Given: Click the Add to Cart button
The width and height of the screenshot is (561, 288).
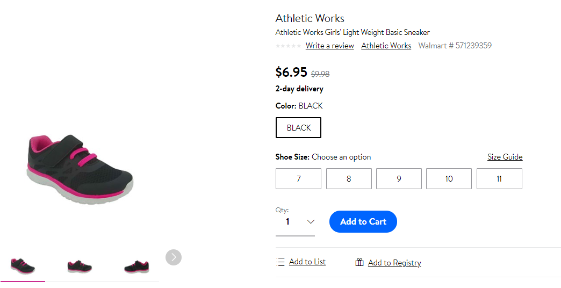Looking at the screenshot, I should click(363, 221).
